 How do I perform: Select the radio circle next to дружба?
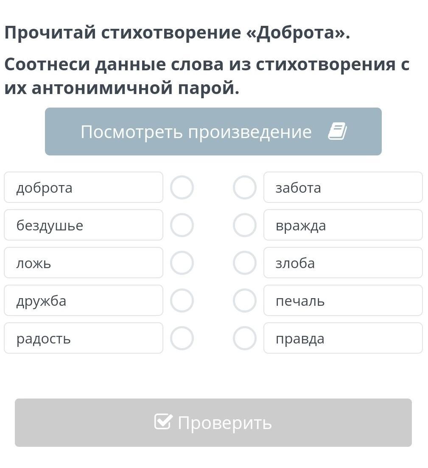click(x=182, y=301)
